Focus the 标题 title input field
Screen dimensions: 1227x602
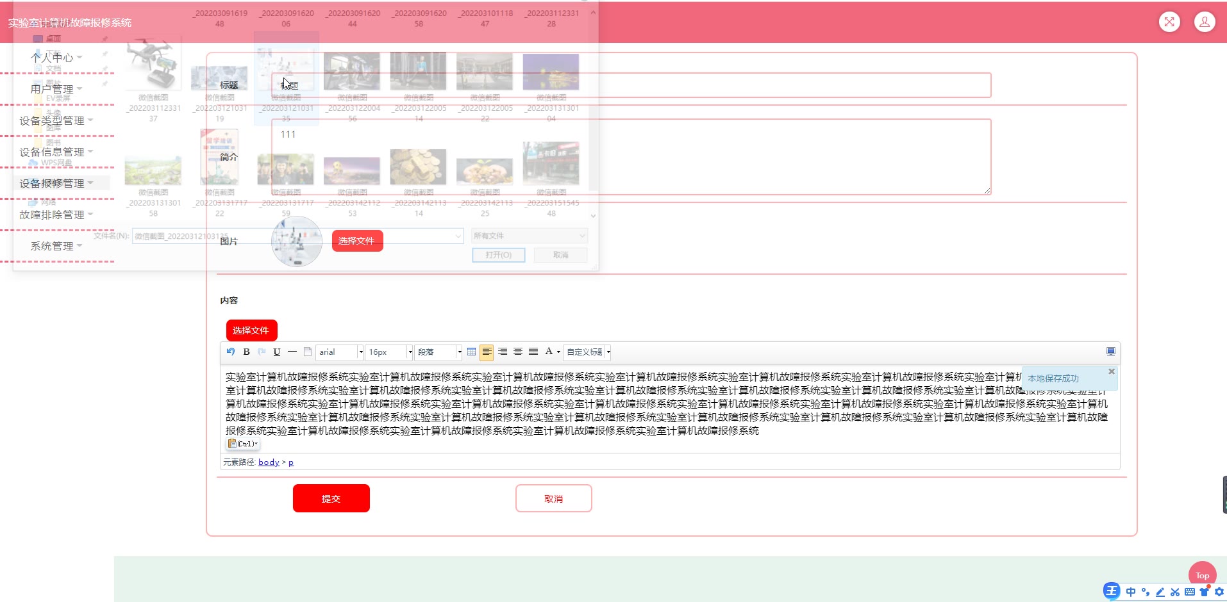point(631,85)
